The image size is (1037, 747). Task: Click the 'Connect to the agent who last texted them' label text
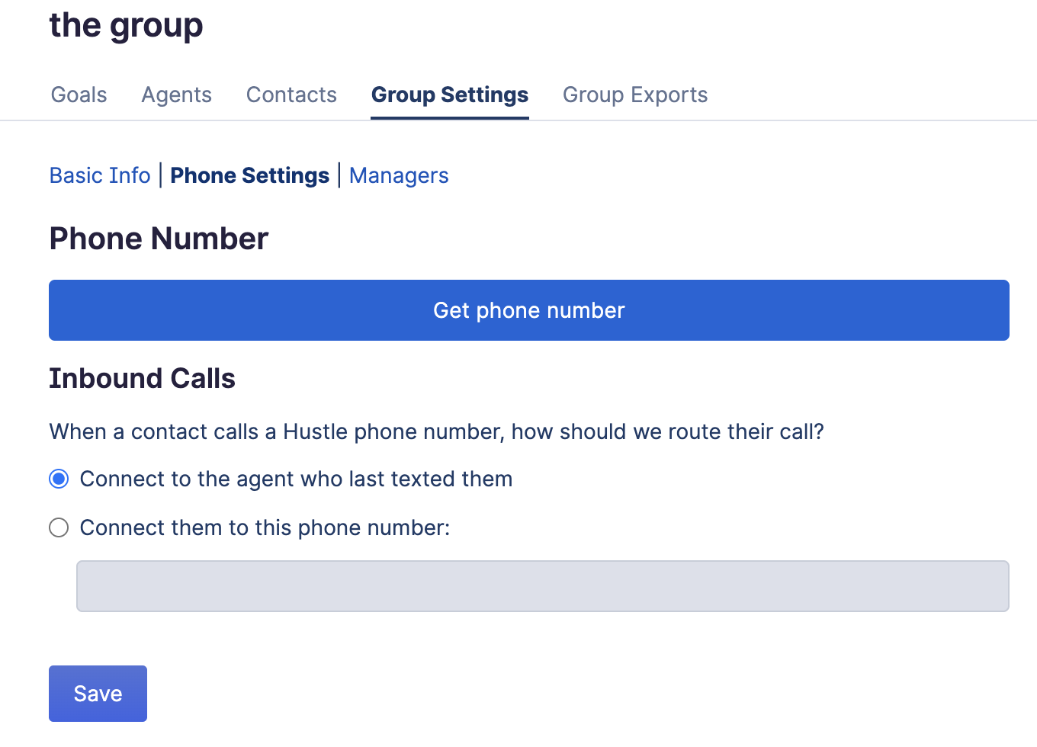click(296, 479)
